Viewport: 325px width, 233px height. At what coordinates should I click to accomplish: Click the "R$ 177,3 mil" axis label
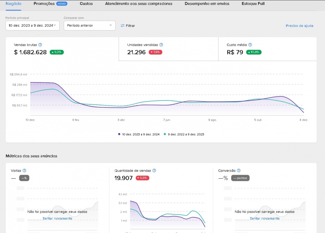(19, 95)
